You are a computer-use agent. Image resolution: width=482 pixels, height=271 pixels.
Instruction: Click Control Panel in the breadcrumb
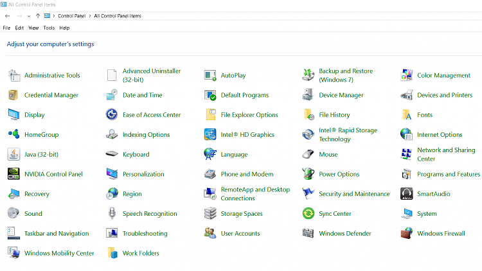tap(71, 16)
